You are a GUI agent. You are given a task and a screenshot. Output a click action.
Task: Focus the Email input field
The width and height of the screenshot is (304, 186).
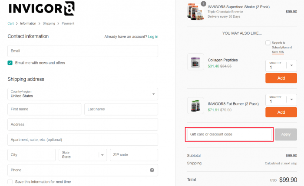[x=83, y=51]
